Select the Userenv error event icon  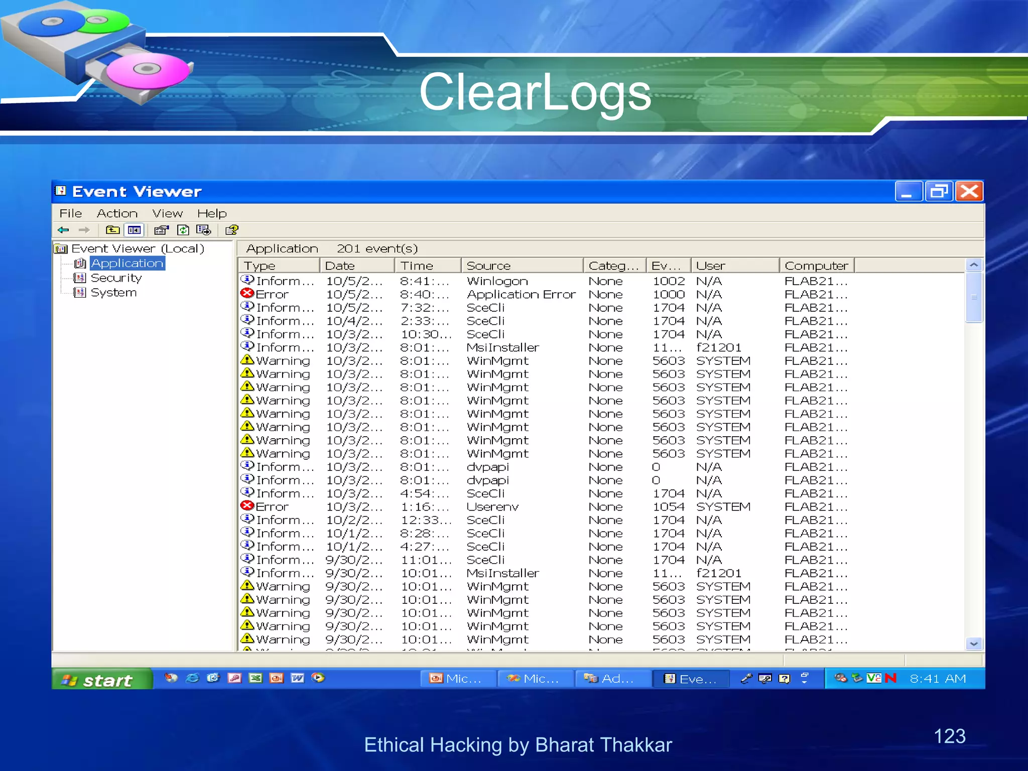(x=247, y=506)
